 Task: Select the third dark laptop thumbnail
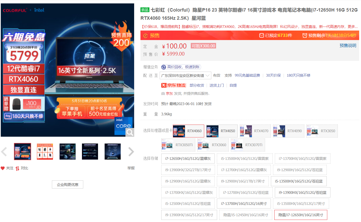(x=67, y=151)
